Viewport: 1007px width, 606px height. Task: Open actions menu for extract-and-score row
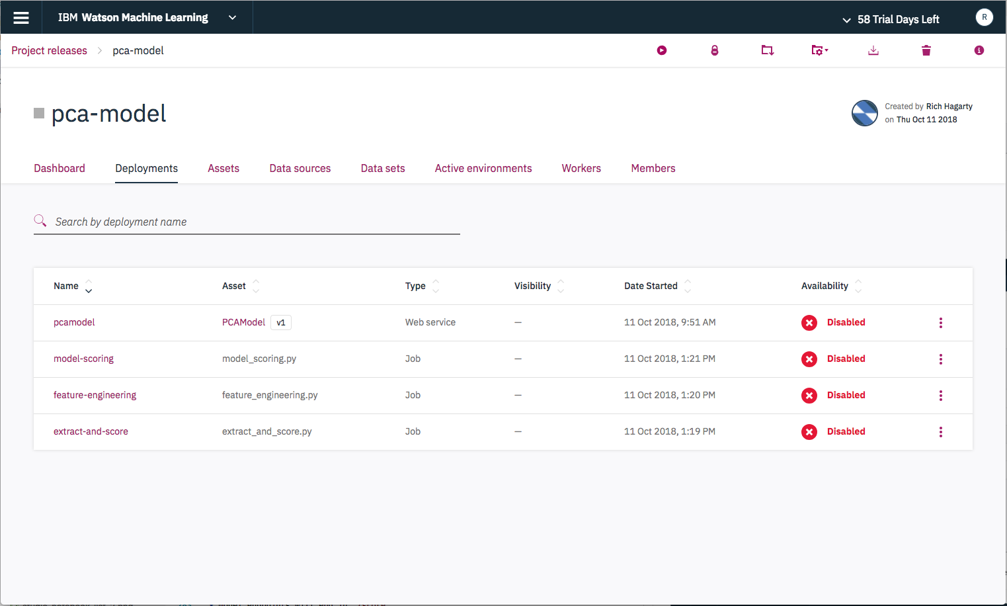point(941,432)
